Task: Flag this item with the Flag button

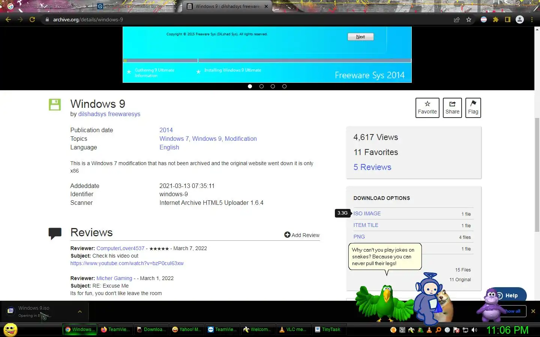Action: pos(473,108)
